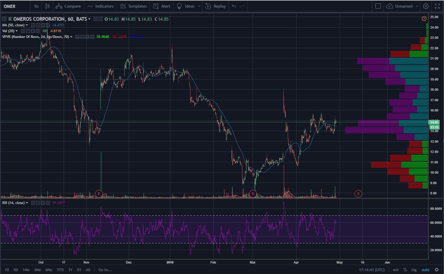Click the plus icon on RSI row
Screen dimensions: 444x274
click(x=43, y=203)
